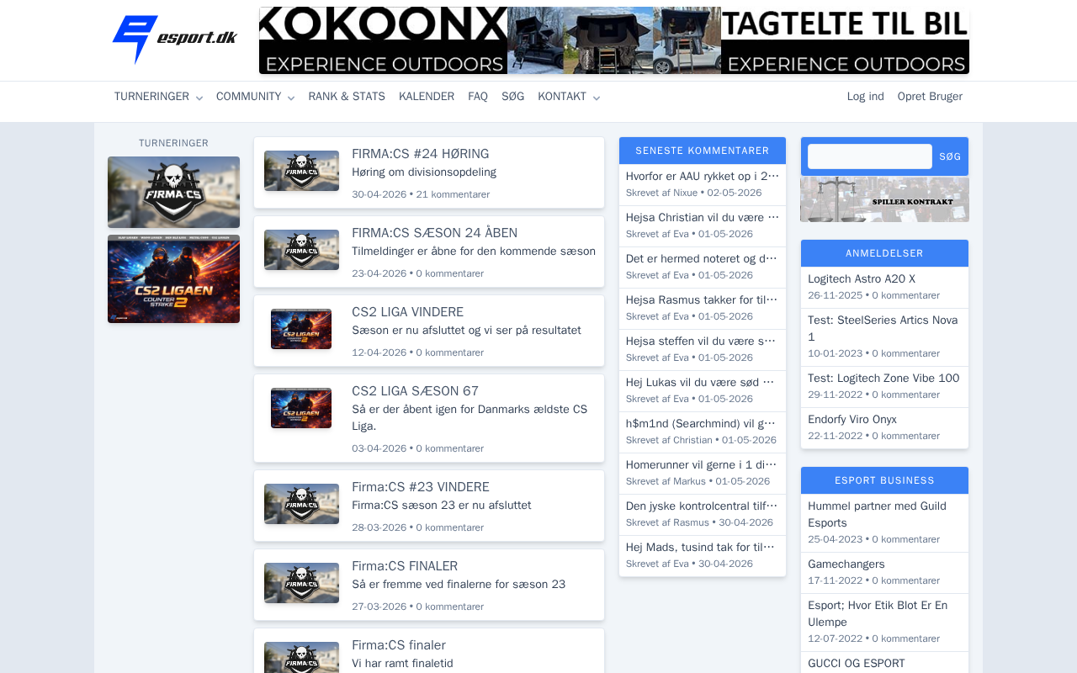Open FIRMA:CS #24 HØRING article title
The width and height of the screenshot is (1077, 673).
420,154
